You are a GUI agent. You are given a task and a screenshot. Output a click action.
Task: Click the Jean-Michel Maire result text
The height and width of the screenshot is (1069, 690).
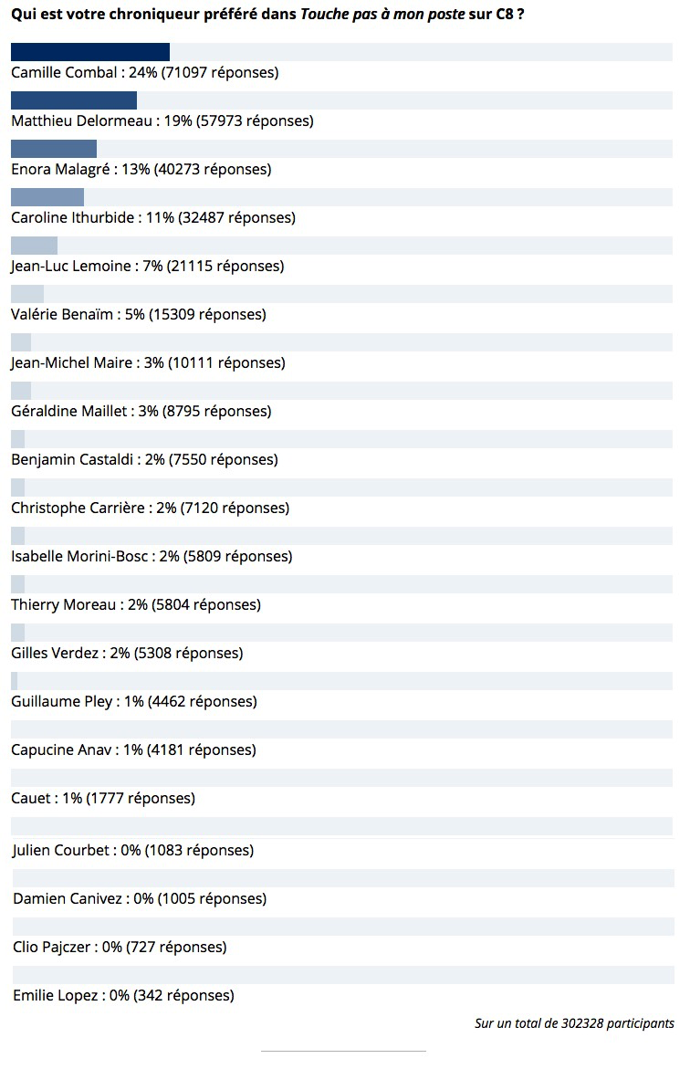148,362
